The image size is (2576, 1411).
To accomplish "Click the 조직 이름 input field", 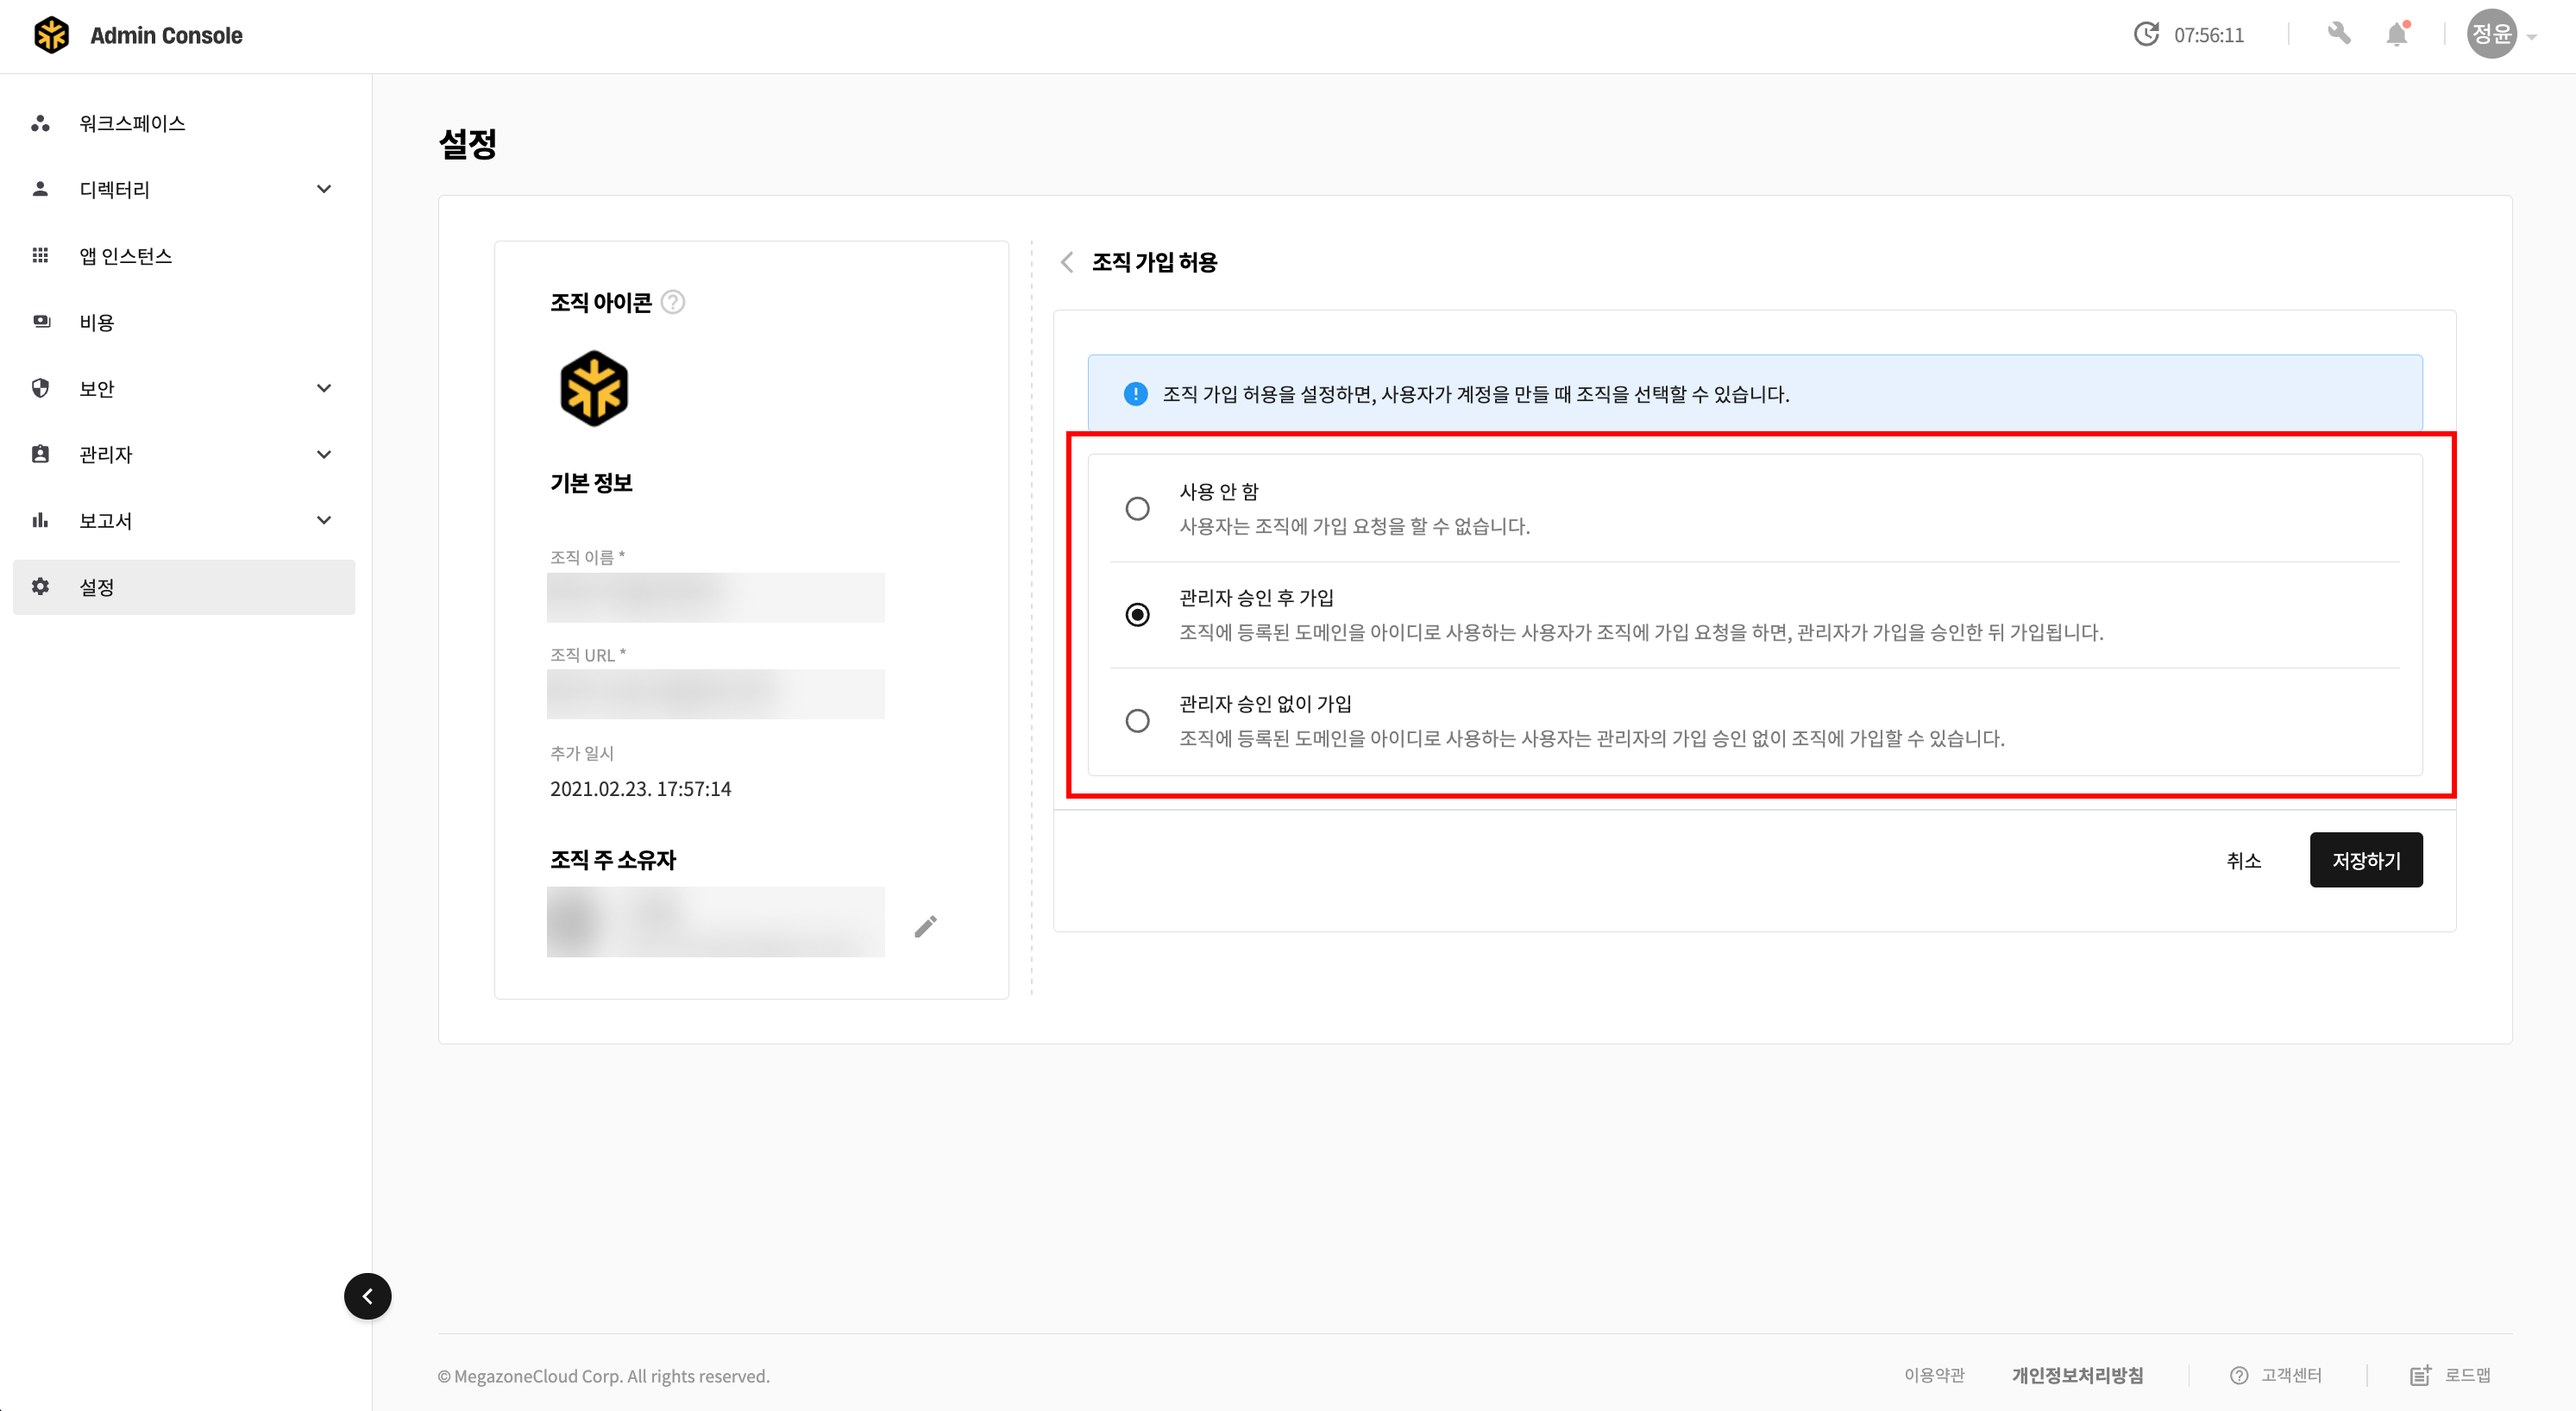I will click(x=715, y=597).
